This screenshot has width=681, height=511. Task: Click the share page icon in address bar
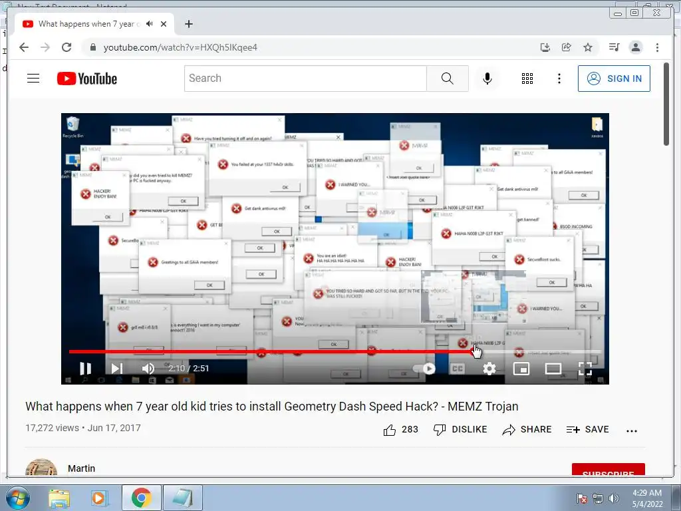567,47
